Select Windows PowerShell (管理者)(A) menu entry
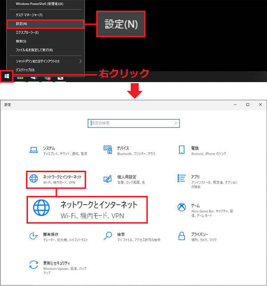 click(x=40, y=4)
